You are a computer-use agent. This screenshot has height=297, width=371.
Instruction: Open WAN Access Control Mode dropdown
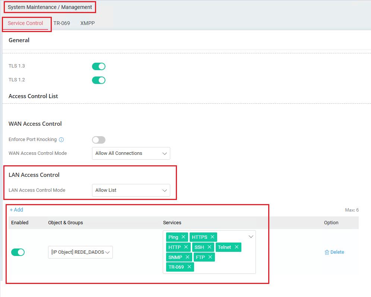131,153
